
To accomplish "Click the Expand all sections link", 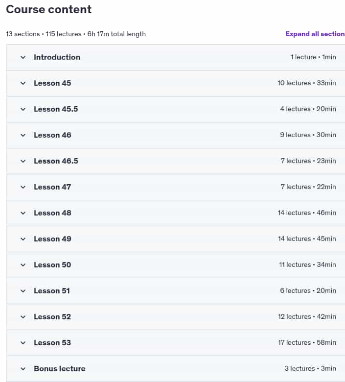I will tap(315, 34).
